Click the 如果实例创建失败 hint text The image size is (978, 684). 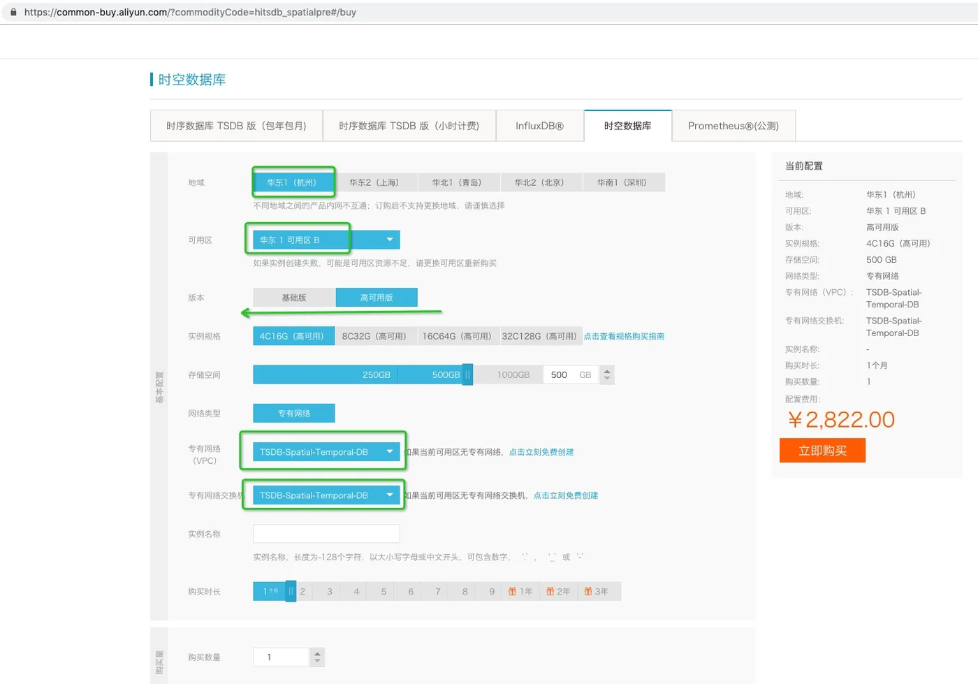(x=375, y=263)
